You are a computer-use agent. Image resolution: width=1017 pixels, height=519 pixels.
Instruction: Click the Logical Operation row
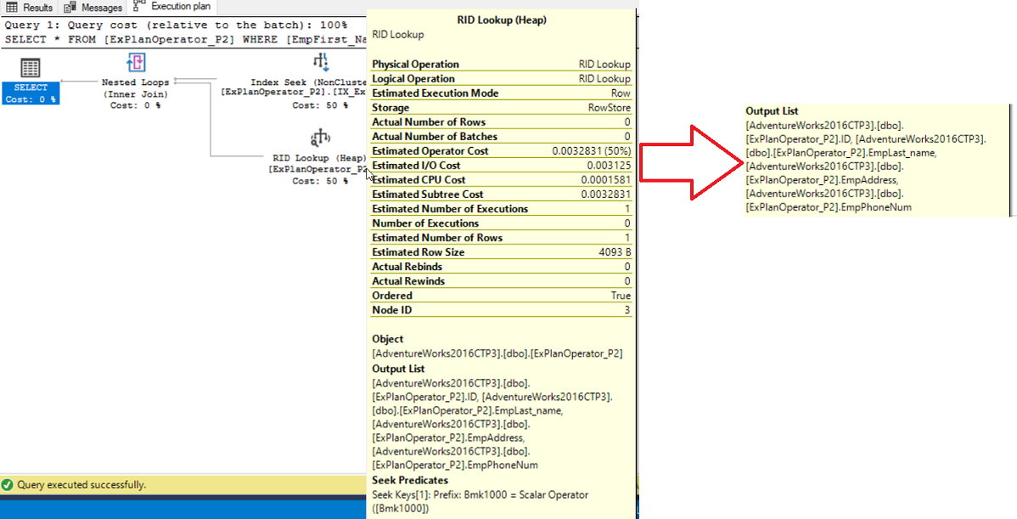(502, 78)
